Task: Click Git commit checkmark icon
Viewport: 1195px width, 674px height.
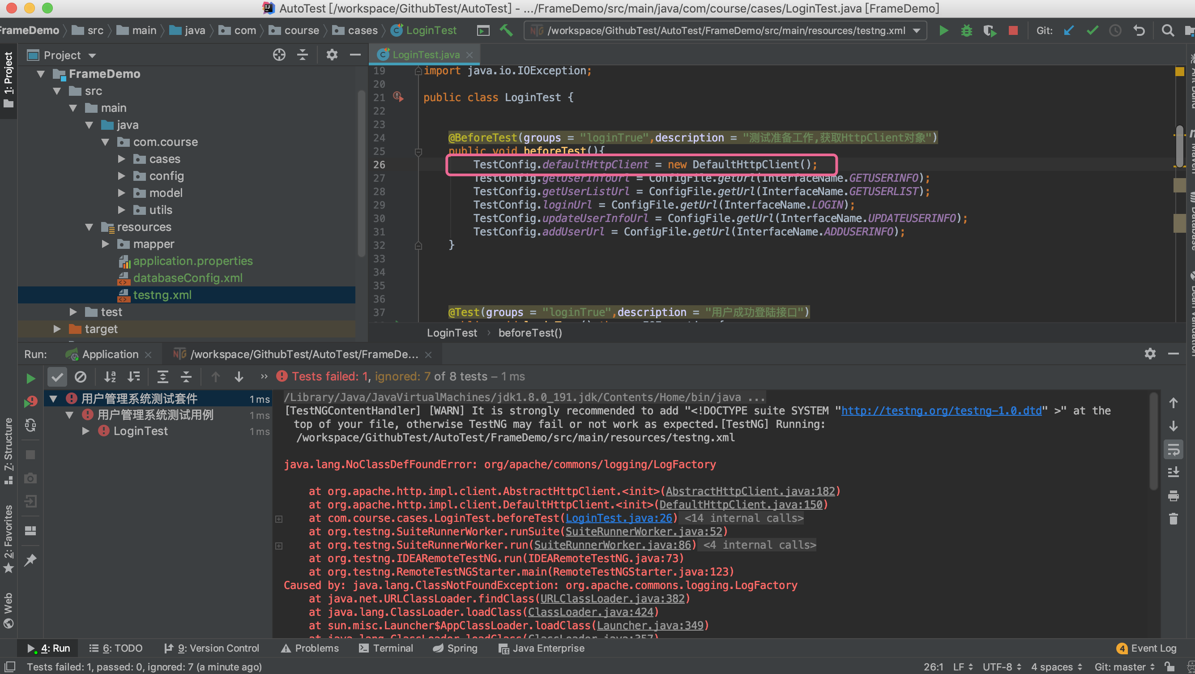Action: [1092, 30]
